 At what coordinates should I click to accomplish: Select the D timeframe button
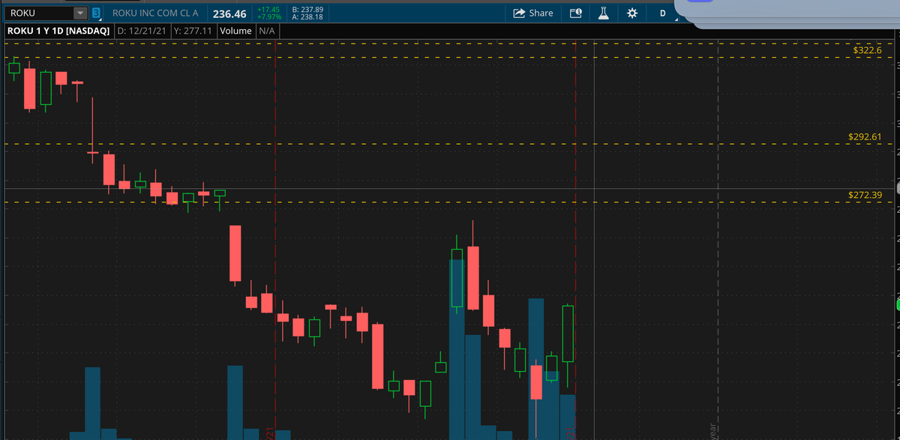663,13
